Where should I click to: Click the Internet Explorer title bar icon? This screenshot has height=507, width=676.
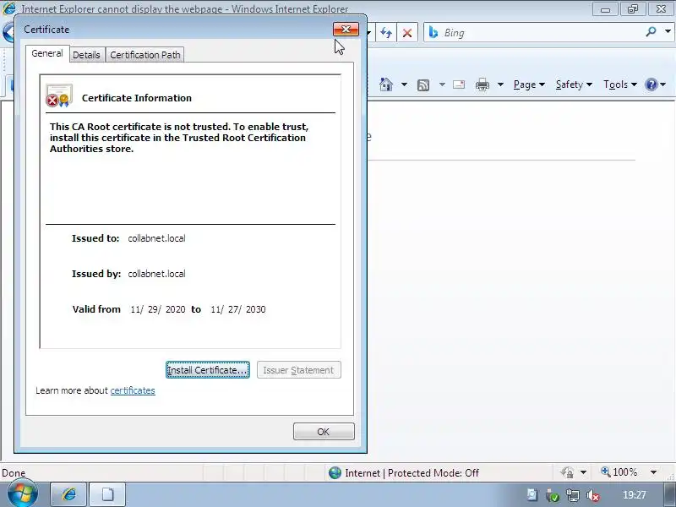pos(9,8)
